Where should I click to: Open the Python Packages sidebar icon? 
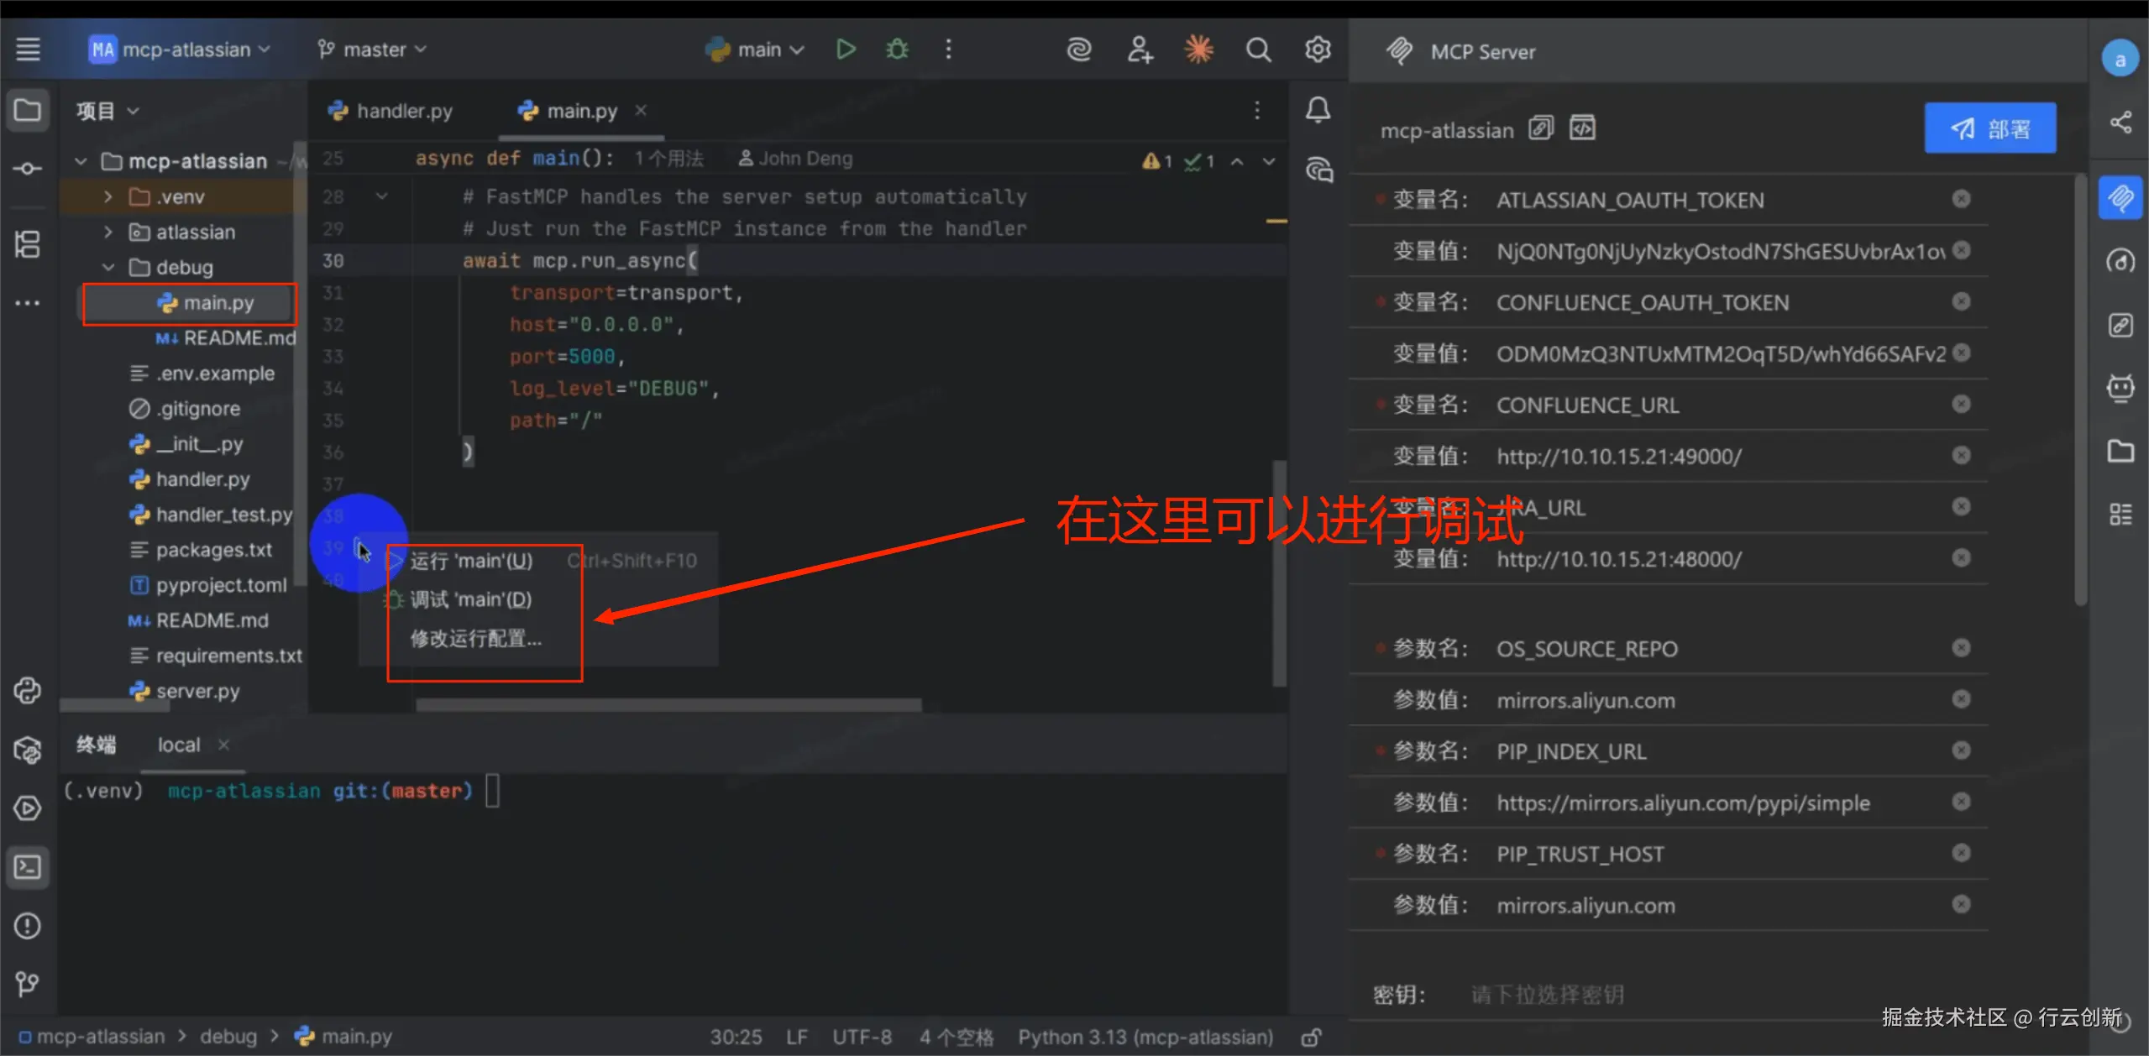[28, 750]
